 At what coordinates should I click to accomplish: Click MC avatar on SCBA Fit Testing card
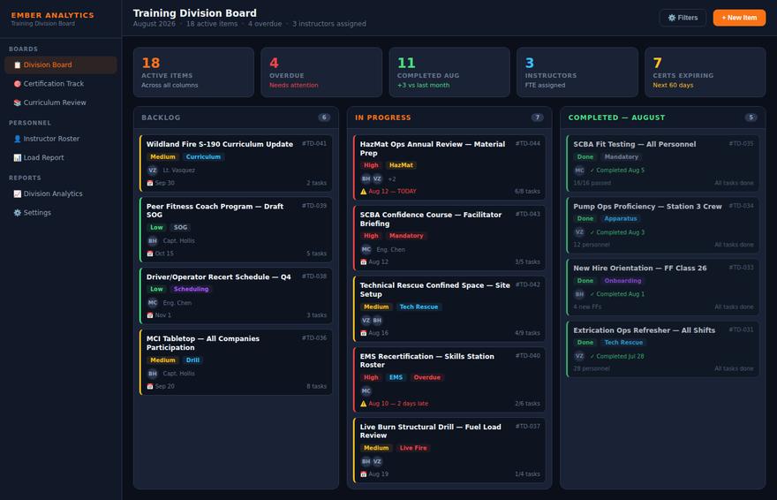pyautogui.click(x=580, y=170)
